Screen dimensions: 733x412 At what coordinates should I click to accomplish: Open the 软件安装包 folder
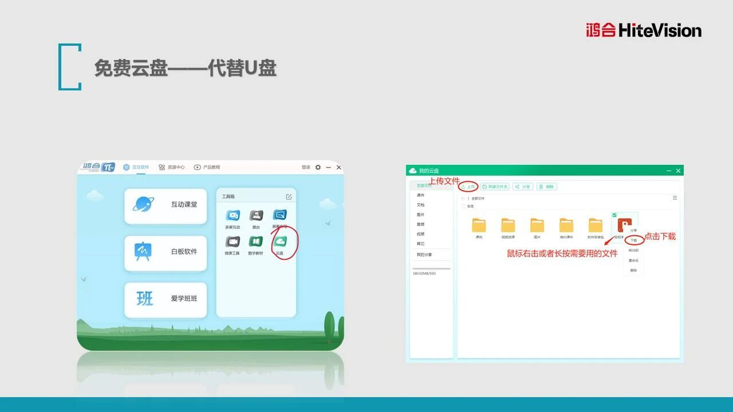coord(596,225)
